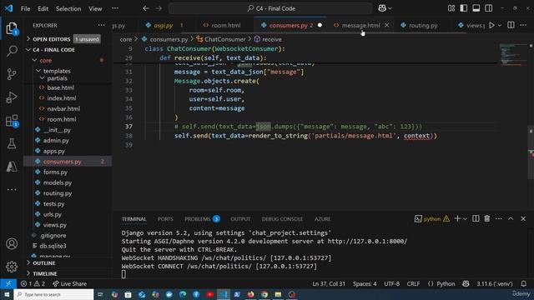534x300 pixels.
Task: Collapse the templates folder
Action: point(68,71)
